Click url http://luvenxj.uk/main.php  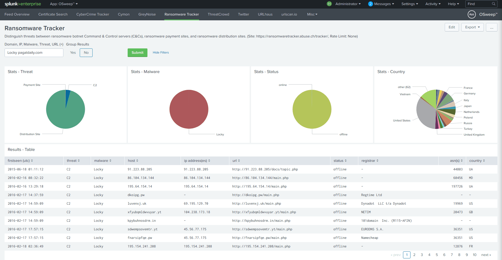pyautogui.click(x=257, y=204)
